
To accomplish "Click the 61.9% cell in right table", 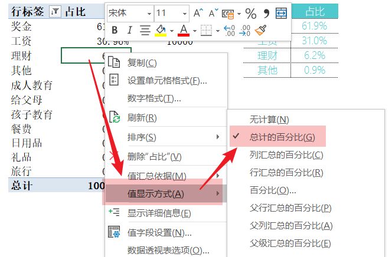I will (x=314, y=26).
